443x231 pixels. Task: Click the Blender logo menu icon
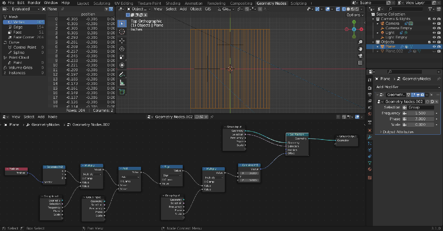pos(4,3)
